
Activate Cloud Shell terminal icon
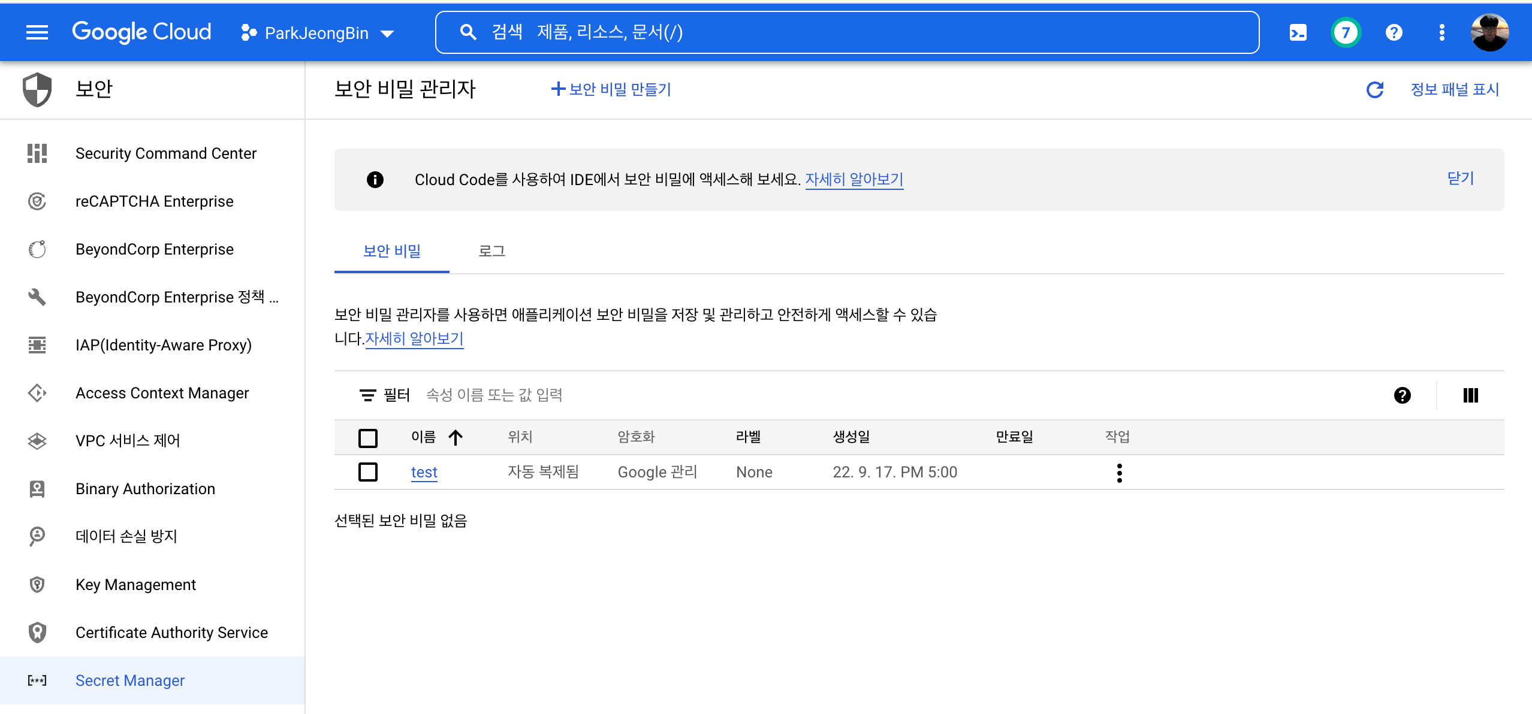1298,32
